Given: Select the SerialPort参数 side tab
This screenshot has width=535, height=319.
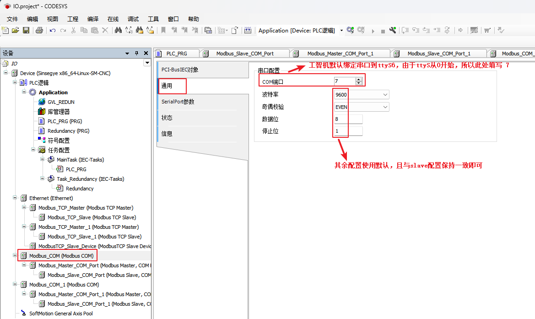Looking at the screenshot, I should coord(178,102).
